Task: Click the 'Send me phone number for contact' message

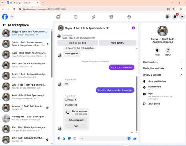Action: click(x=115, y=90)
